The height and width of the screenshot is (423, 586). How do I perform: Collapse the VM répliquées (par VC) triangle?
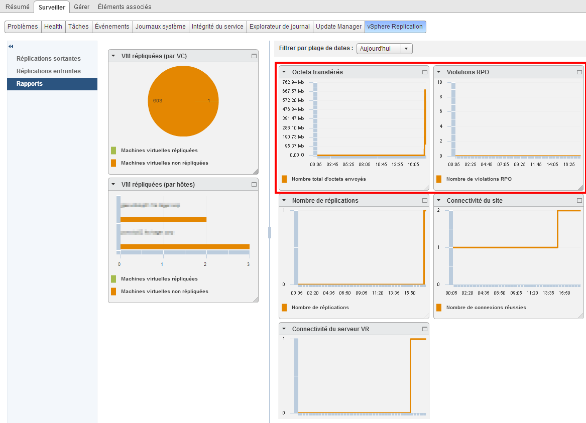coord(113,56)
